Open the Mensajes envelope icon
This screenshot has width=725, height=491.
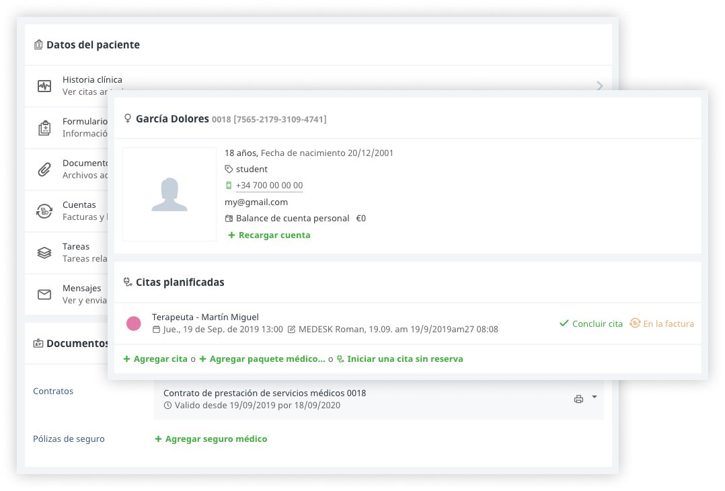[x=44, y=295]
